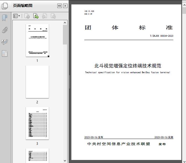Click the 'ICS 31.020' text
186x163 pixels.
coord(89,11)
